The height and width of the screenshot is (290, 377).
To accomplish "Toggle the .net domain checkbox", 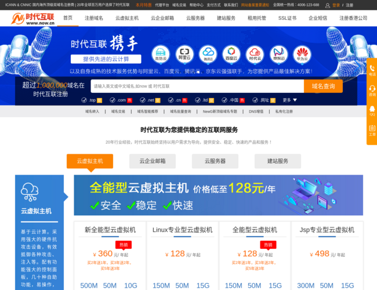I will coord(143,100).
